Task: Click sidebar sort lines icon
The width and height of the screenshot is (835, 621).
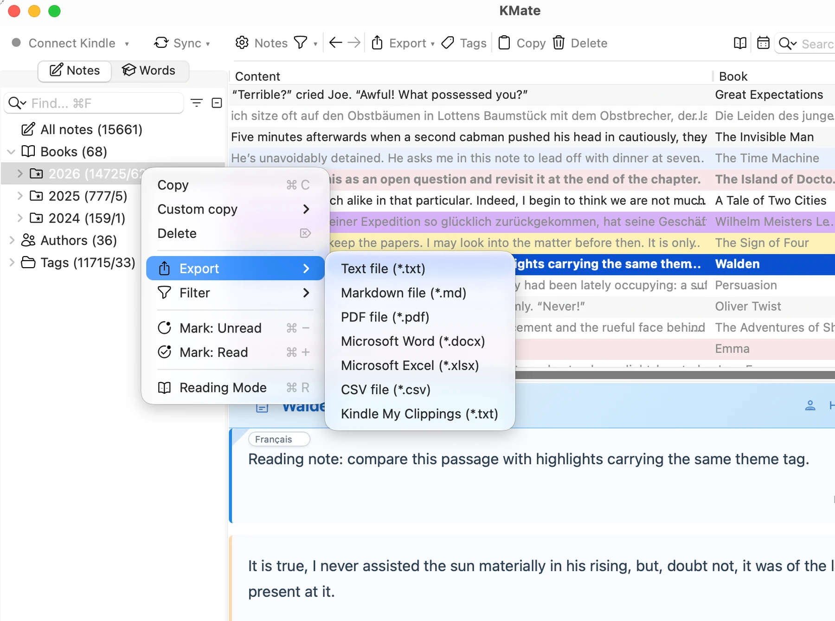Action: [197, 103]
